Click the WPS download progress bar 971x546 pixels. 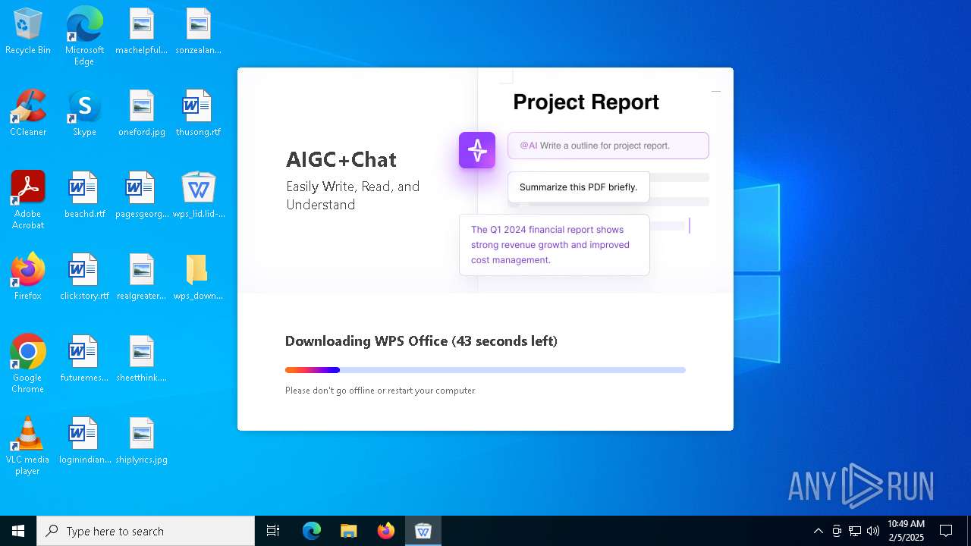485,370
